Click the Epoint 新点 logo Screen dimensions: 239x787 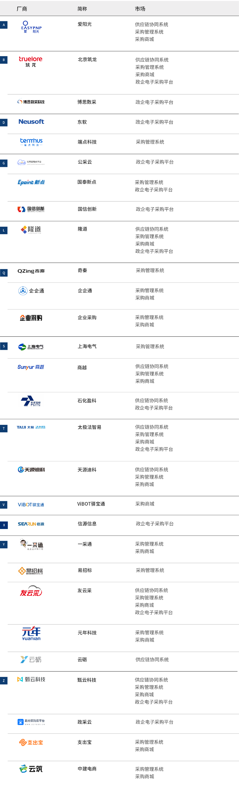click(x=31, y=182)
